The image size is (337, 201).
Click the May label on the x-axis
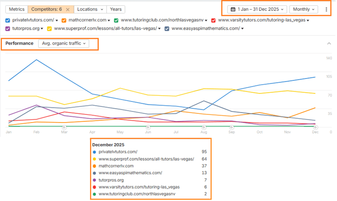click(120, 132)
